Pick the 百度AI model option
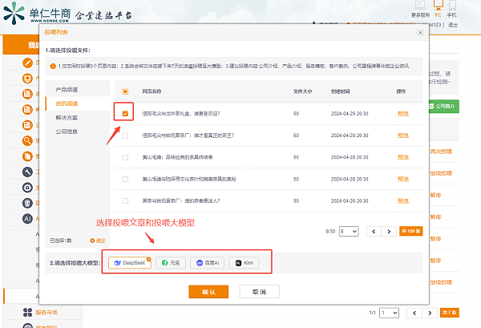The height and width of the screenshot is (328, 481). tap(207, 263)
